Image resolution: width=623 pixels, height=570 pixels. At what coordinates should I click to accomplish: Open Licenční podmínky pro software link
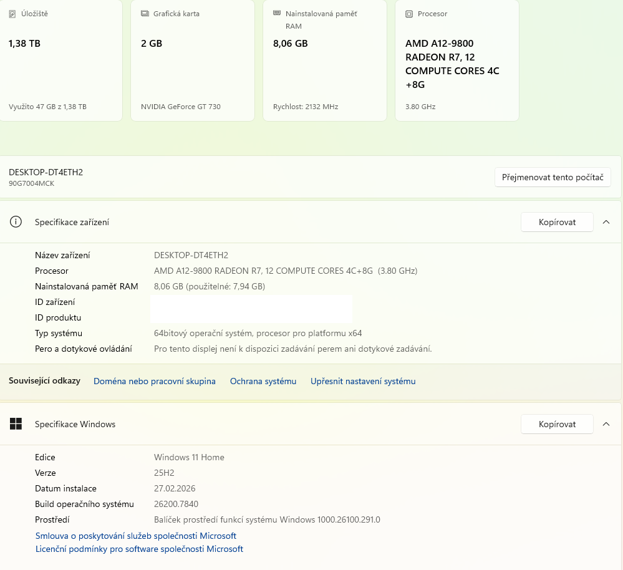tap(139, 549)
